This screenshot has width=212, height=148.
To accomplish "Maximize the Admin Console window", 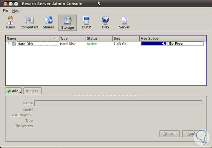I will 16,4.
